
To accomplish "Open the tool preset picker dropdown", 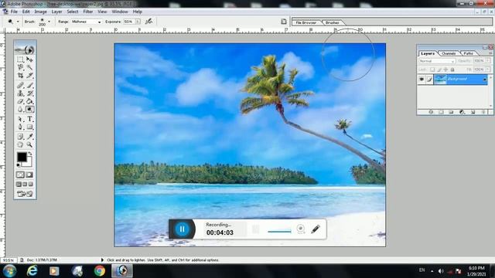I will pos(18,22).
